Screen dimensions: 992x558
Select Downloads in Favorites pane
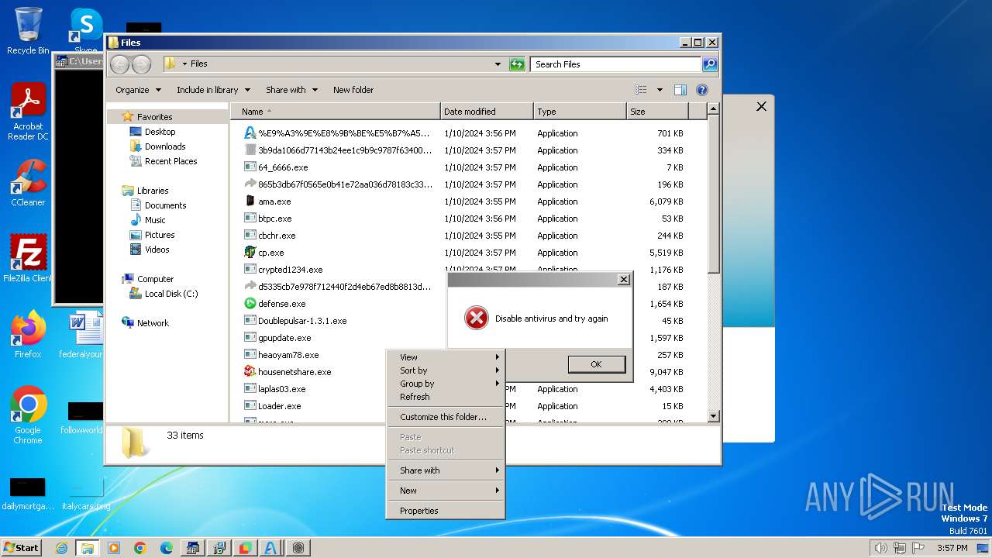165,146
